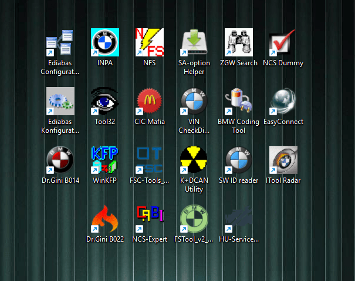Open the HU-Service... icon
The image size is (355, 281).
tap(239, 219)
